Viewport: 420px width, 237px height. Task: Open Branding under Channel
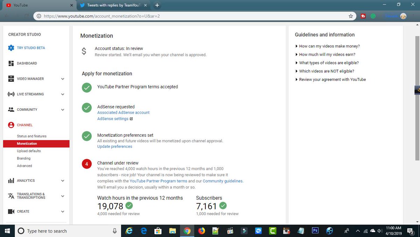point(24,158)
